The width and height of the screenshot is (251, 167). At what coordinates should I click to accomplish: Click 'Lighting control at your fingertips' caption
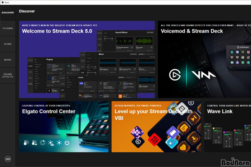46,106
